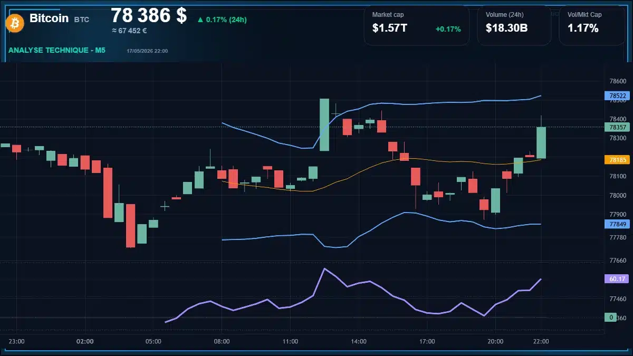Click the 77460 price axis label
Image resolution: width=633 pixels, height=356 pixels.
617,299
